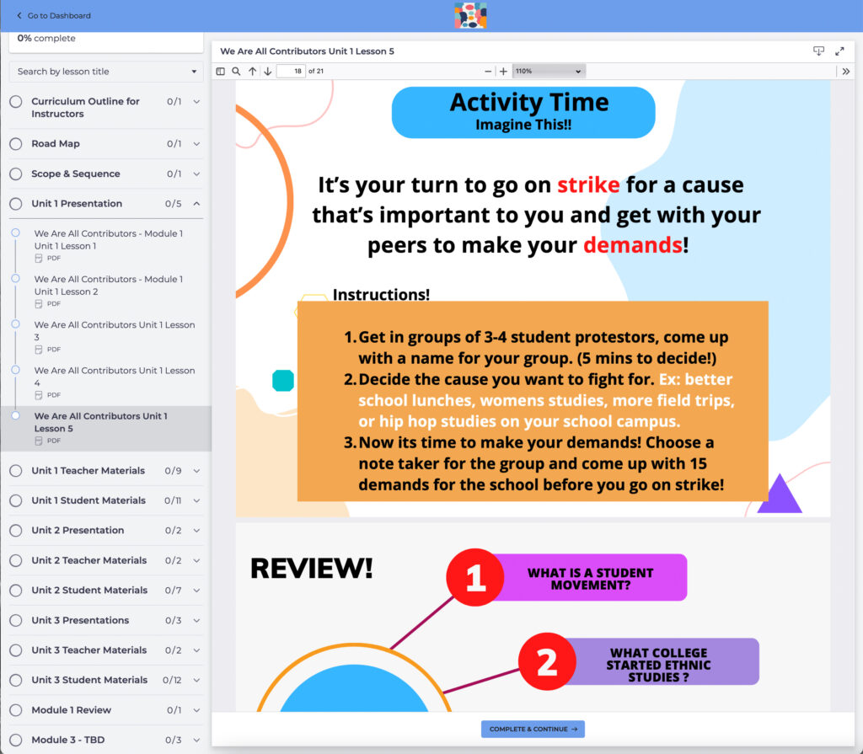The width and height of the screenshot is (863, 754).
Task: Download the lesson PDF icon
Action: pyautogui.click(x=818, y=51)
